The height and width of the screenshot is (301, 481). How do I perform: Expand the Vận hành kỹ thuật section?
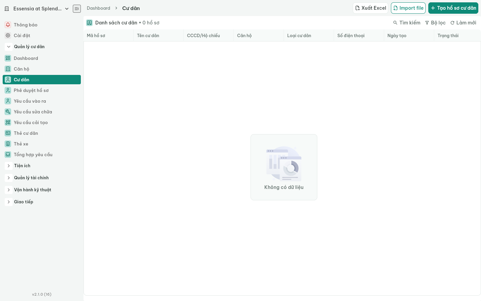click(x=9, y=190)
